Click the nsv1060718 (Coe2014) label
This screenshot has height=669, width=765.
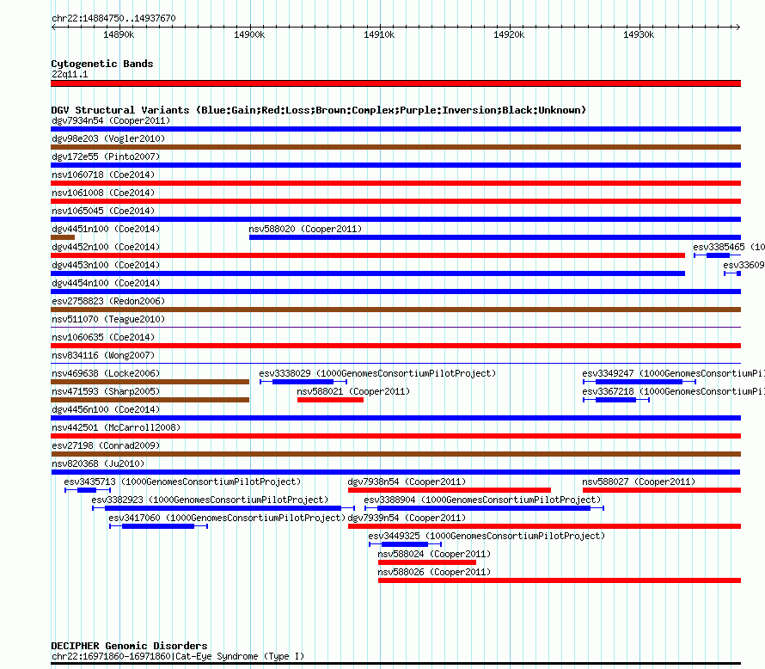pyautogui.click(x=103, y=175)
